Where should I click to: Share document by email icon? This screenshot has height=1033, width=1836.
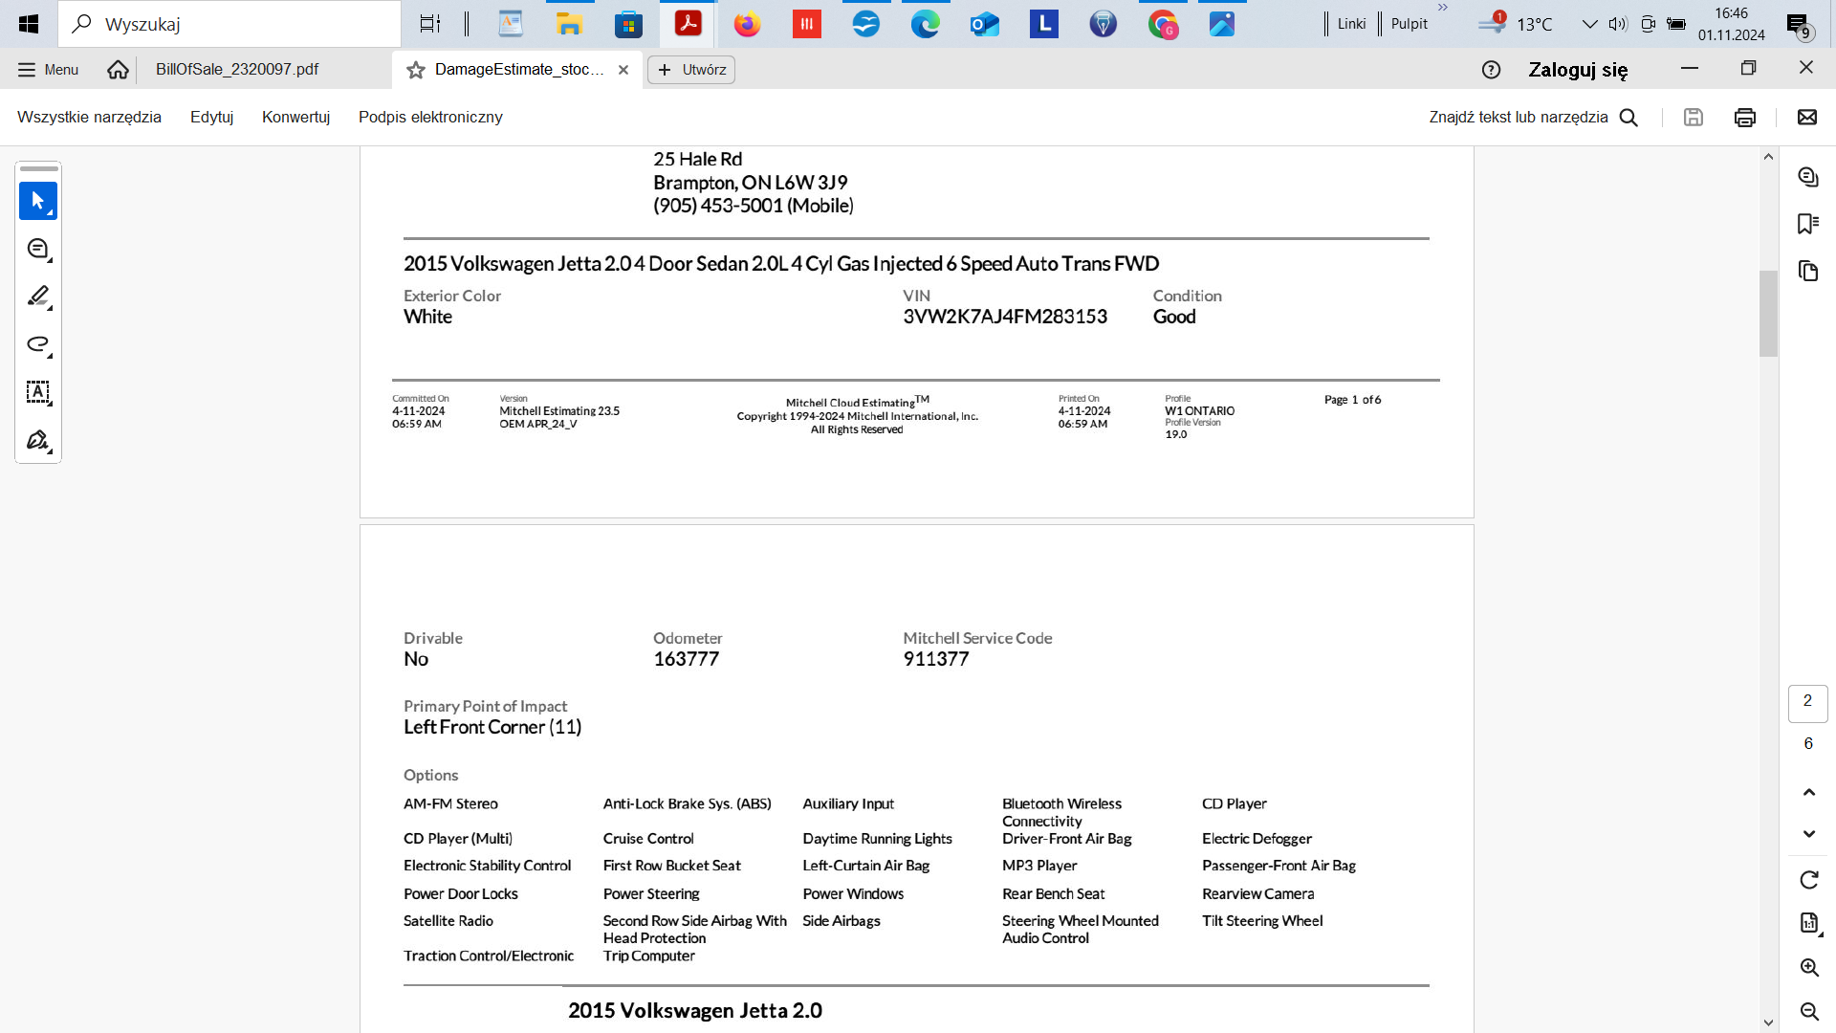[x=1806, y=117]
